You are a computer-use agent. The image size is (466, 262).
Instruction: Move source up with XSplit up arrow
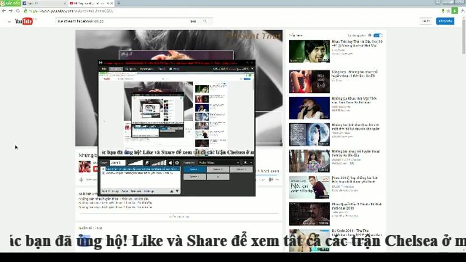pyautogui.click(x=171, y=191)
